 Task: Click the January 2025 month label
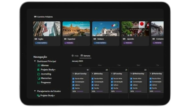(77, 61)
